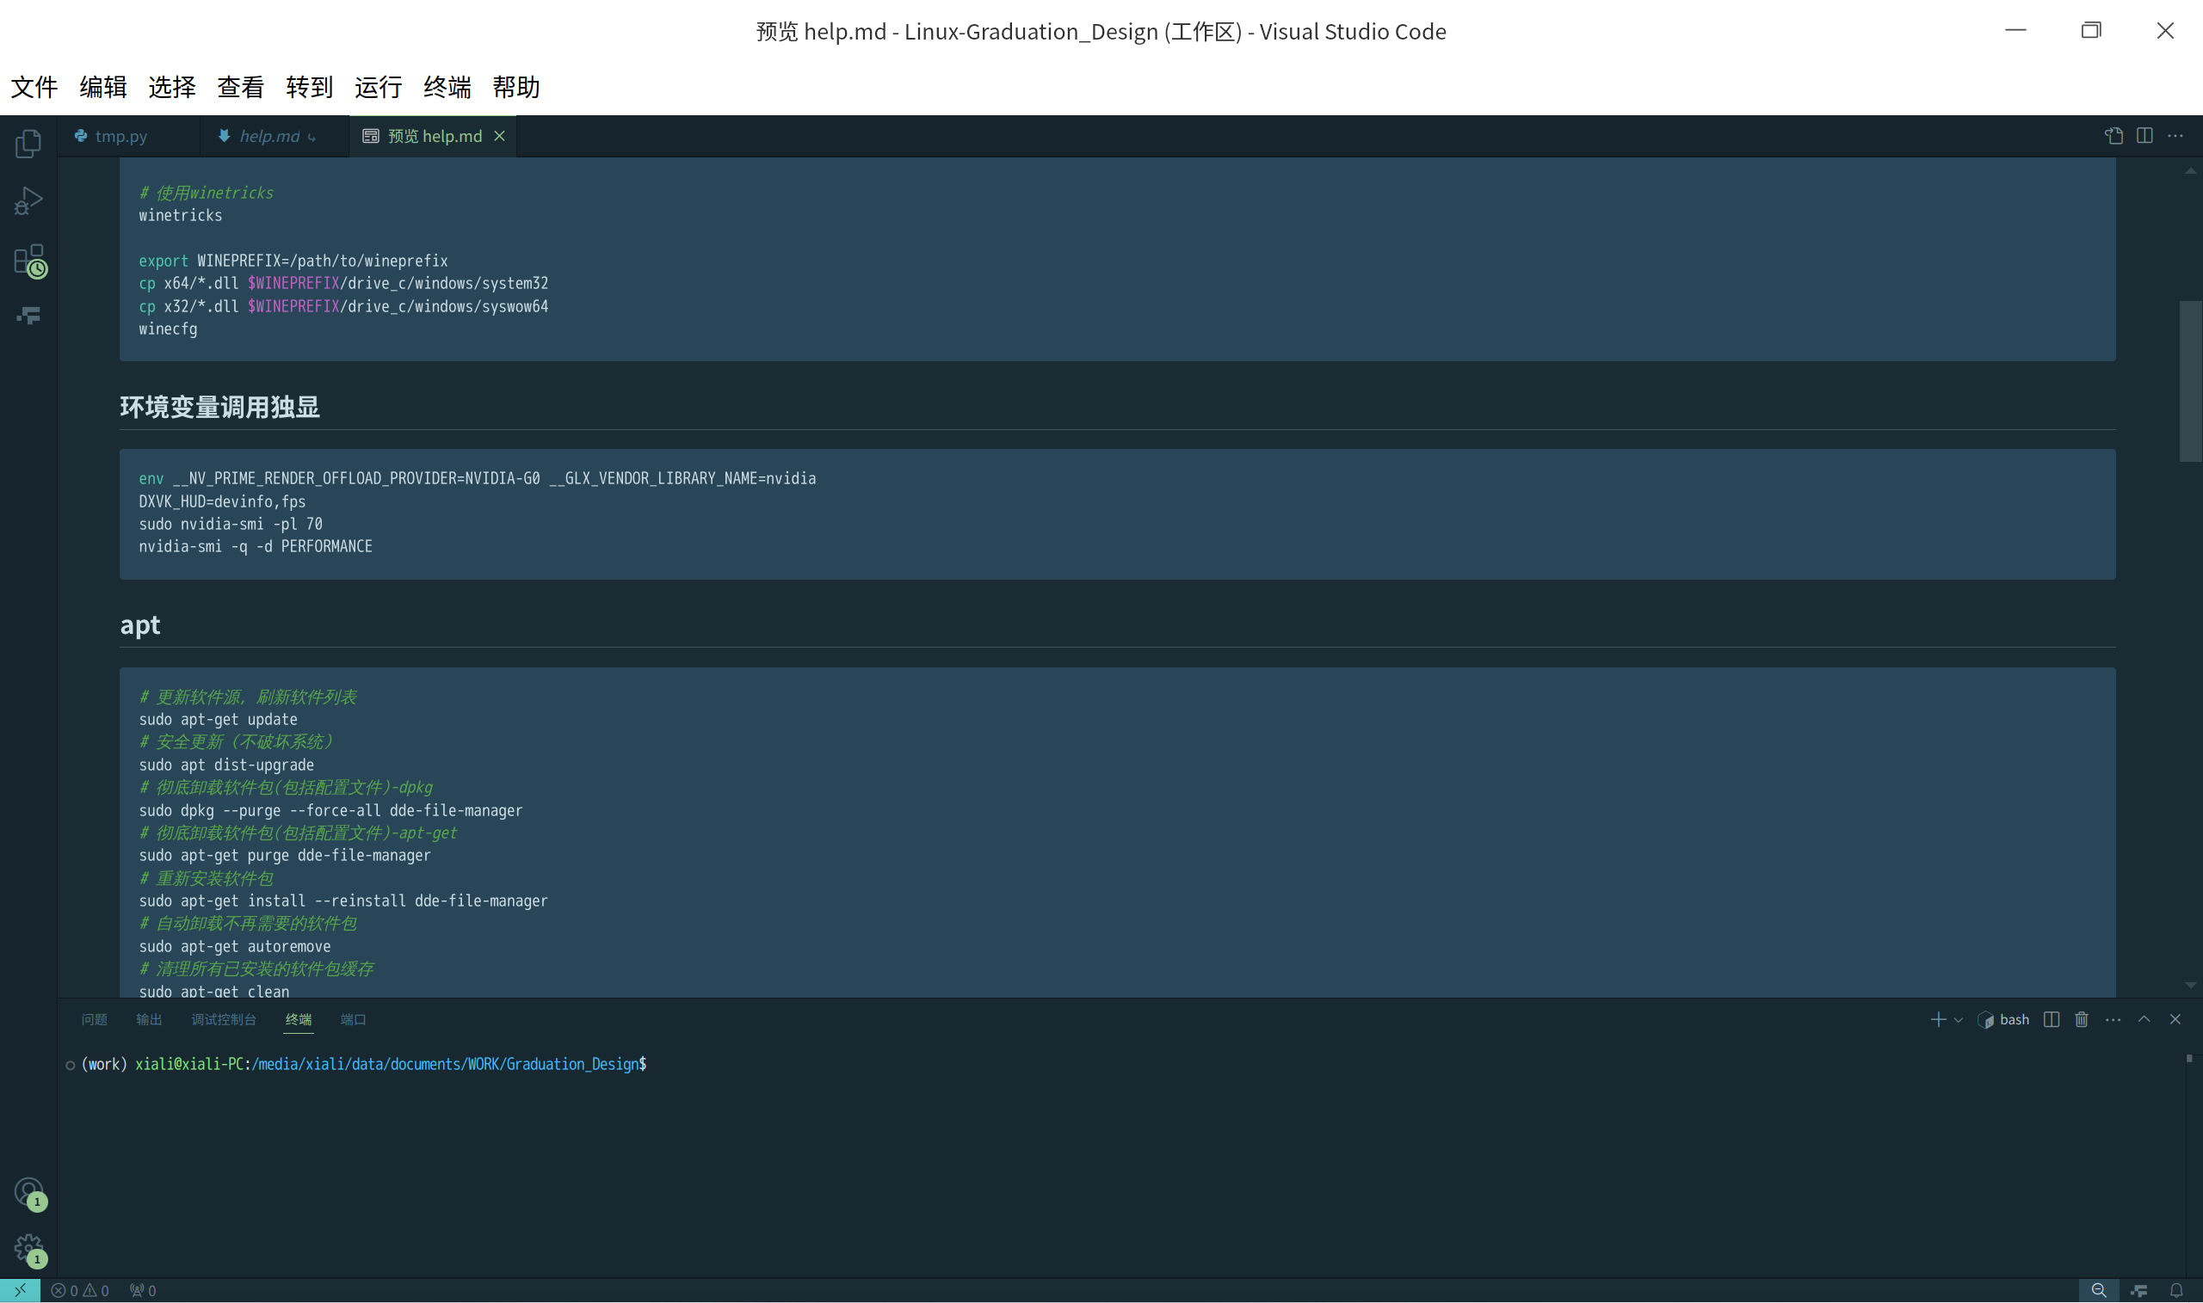
Task: Open the 端口 panel tab
Action: click(x=353, y=1019)
